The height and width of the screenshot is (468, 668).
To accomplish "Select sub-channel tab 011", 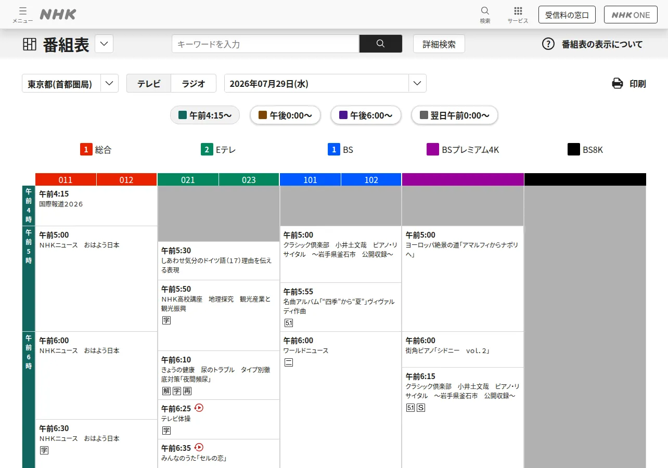I will [x=66, y=179].
